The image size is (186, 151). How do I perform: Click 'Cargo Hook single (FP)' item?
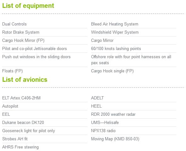pos(112,71)
